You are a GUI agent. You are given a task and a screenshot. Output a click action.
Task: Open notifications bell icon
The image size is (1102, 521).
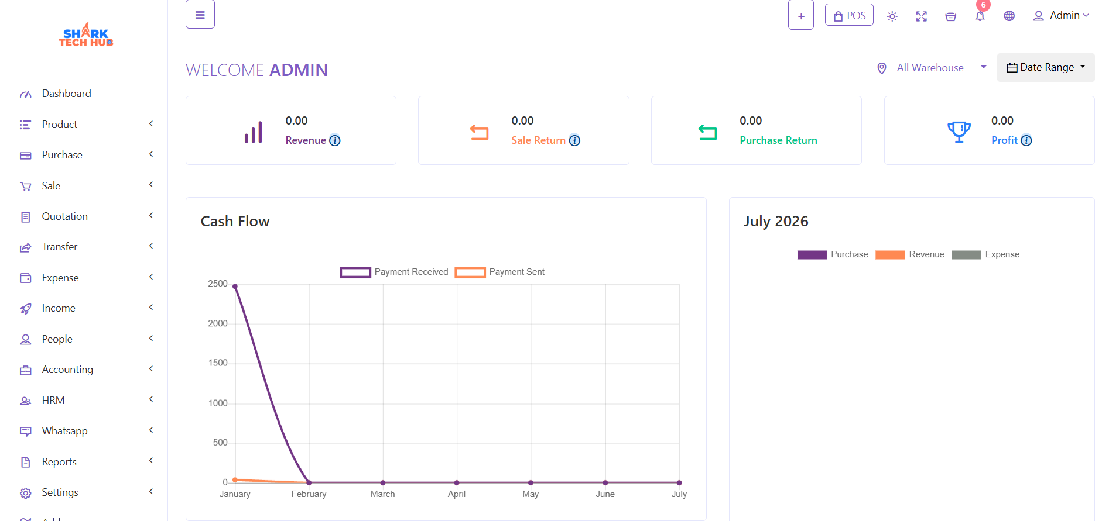click(x=980, y=16)
